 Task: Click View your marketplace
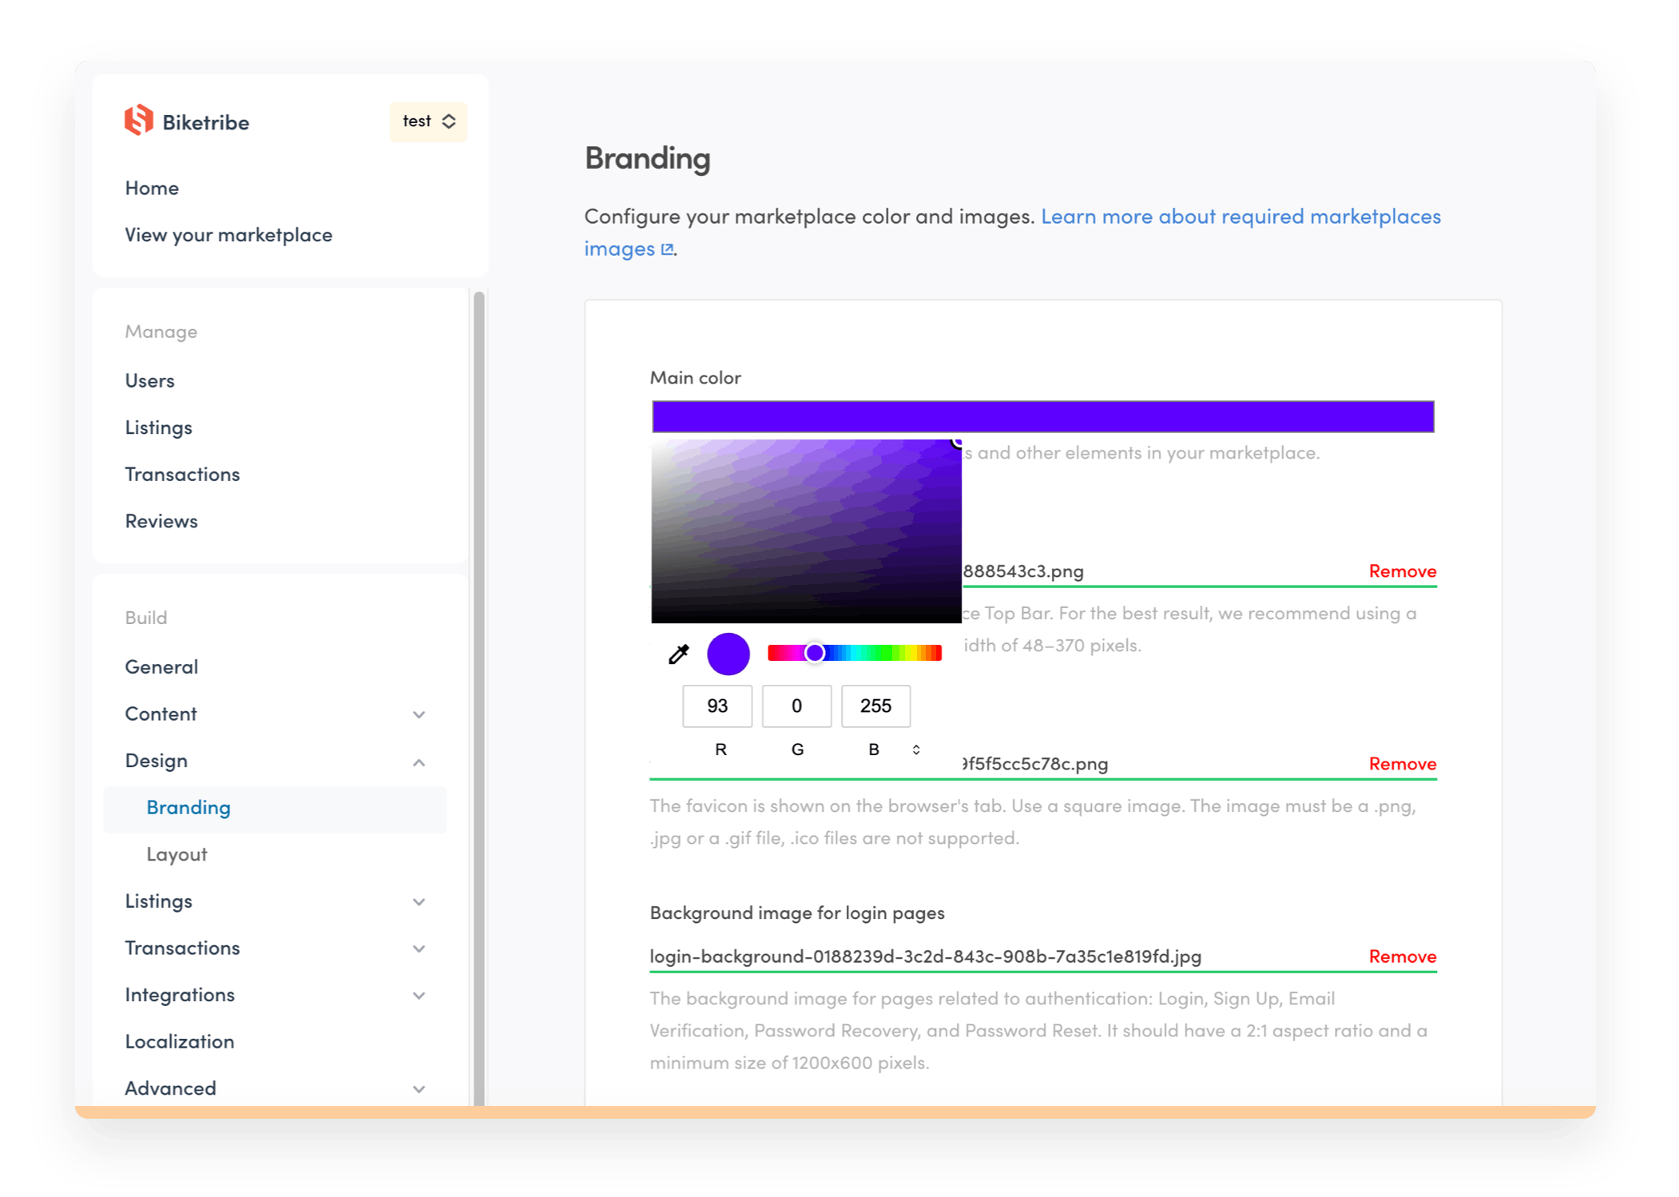(x=228, y=234)
